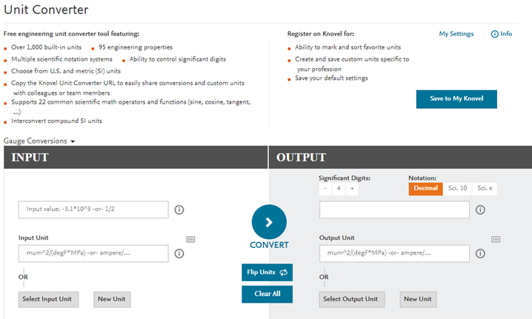
Task: Open My Settings link
Action: (x=456, y=34)
